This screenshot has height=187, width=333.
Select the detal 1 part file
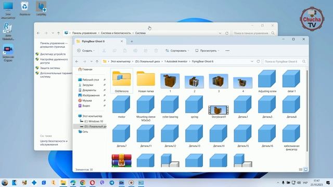point(291,81)
